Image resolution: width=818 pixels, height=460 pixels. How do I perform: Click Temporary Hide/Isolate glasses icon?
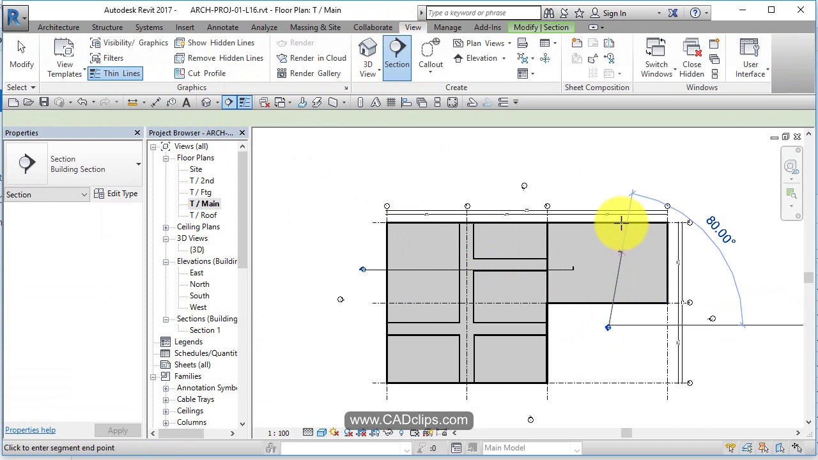388,433
